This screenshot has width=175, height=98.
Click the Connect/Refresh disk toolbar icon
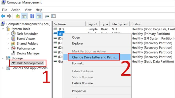pos(47,16)
